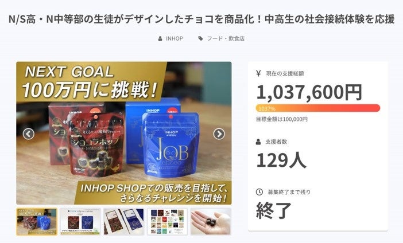Click the 1037% funding progress bar

(318, 108)
